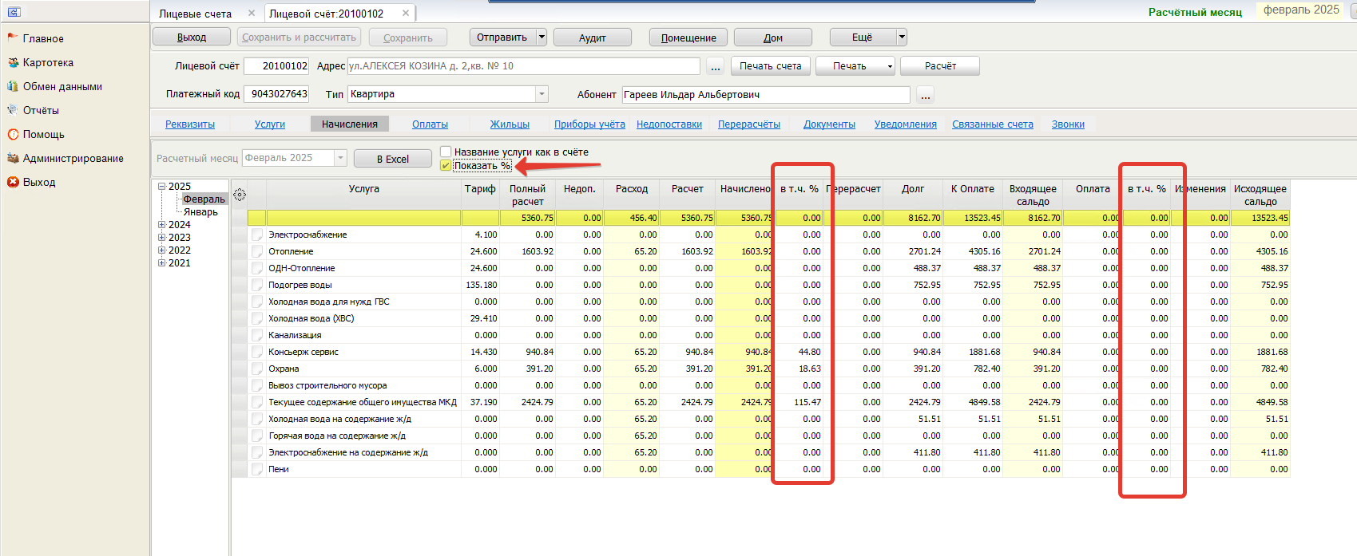Click the note icon beside Вывоз строительного мусора

tap(257, 385)
